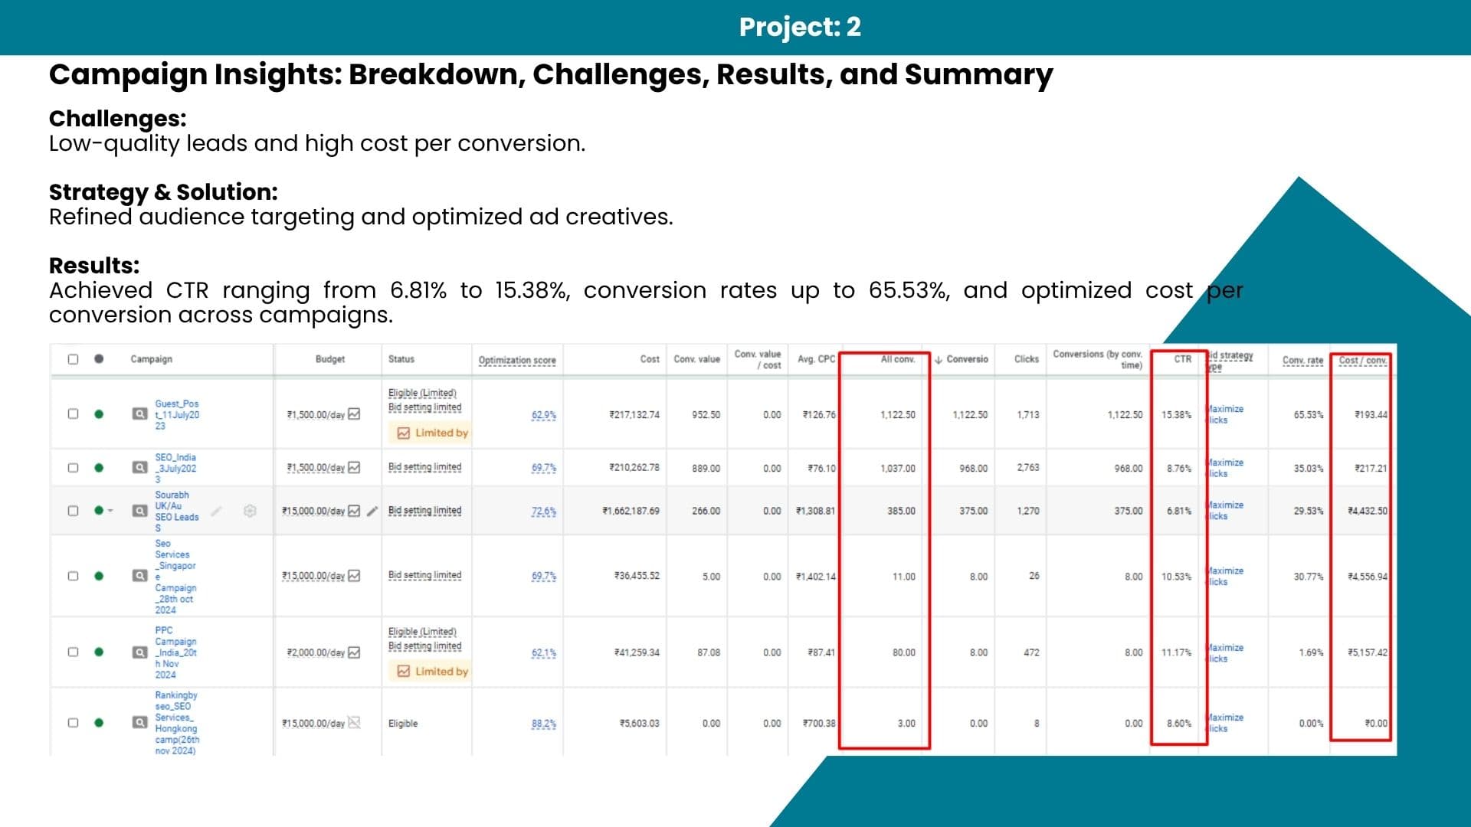Sort by the Conversions column arrow
1471x827 pixels.
click(939, 360)
